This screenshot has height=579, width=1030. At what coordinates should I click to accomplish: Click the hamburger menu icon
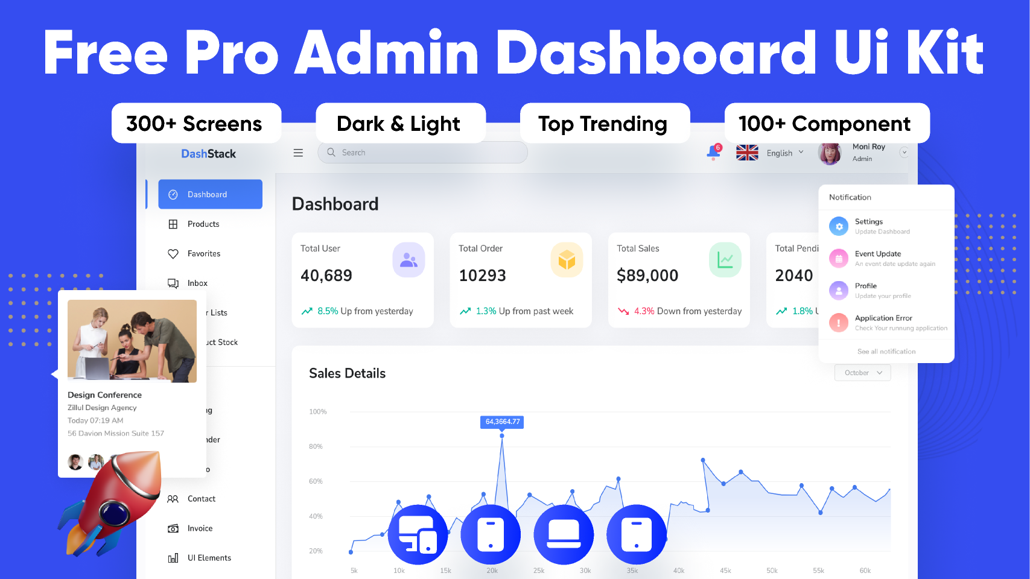pyautogui.click(x=298, y=153)
